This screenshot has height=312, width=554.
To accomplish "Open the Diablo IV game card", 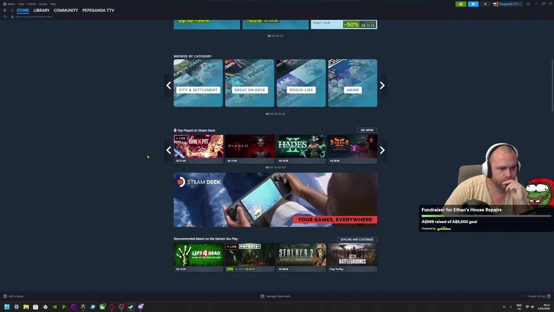I will click(250, 149).
